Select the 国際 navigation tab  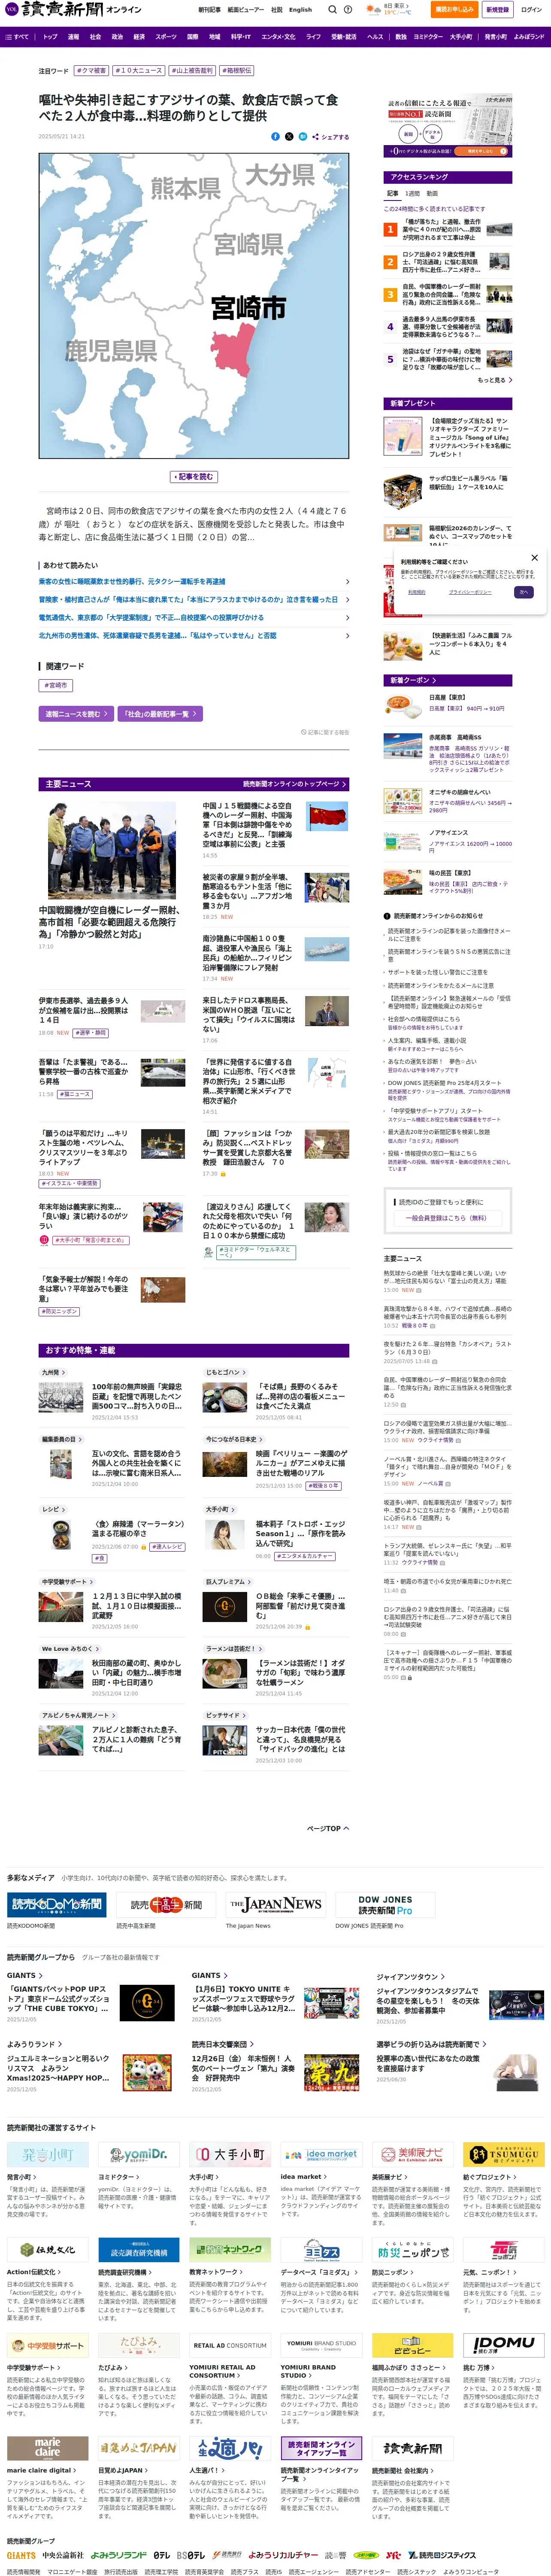tap(193, 36)
